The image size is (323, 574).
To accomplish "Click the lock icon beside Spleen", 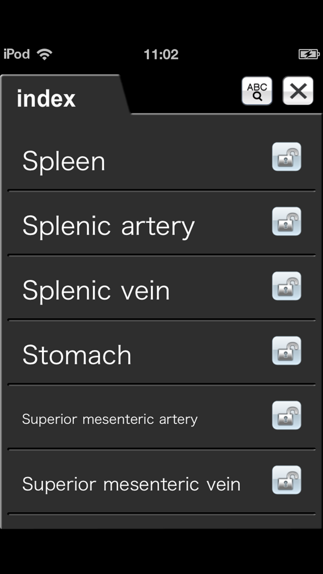I will [x=287, y=157].
